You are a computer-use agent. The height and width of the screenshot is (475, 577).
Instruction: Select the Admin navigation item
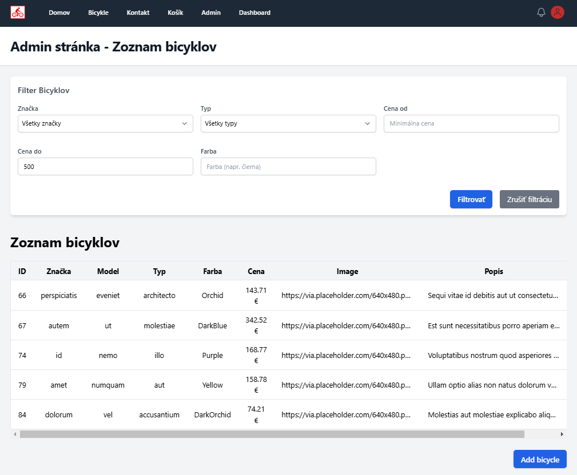211,13
